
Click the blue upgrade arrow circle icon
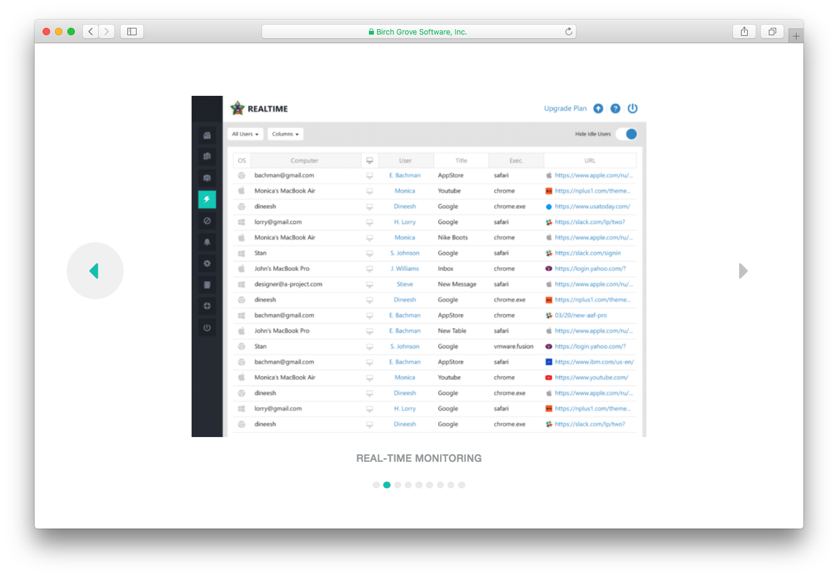tap(598, 109)
